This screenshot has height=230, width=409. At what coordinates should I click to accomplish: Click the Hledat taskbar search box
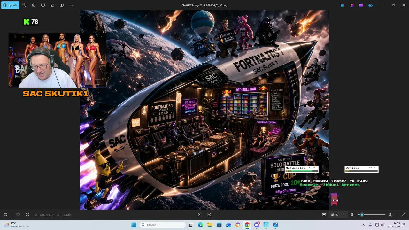[x=162, y=225]
